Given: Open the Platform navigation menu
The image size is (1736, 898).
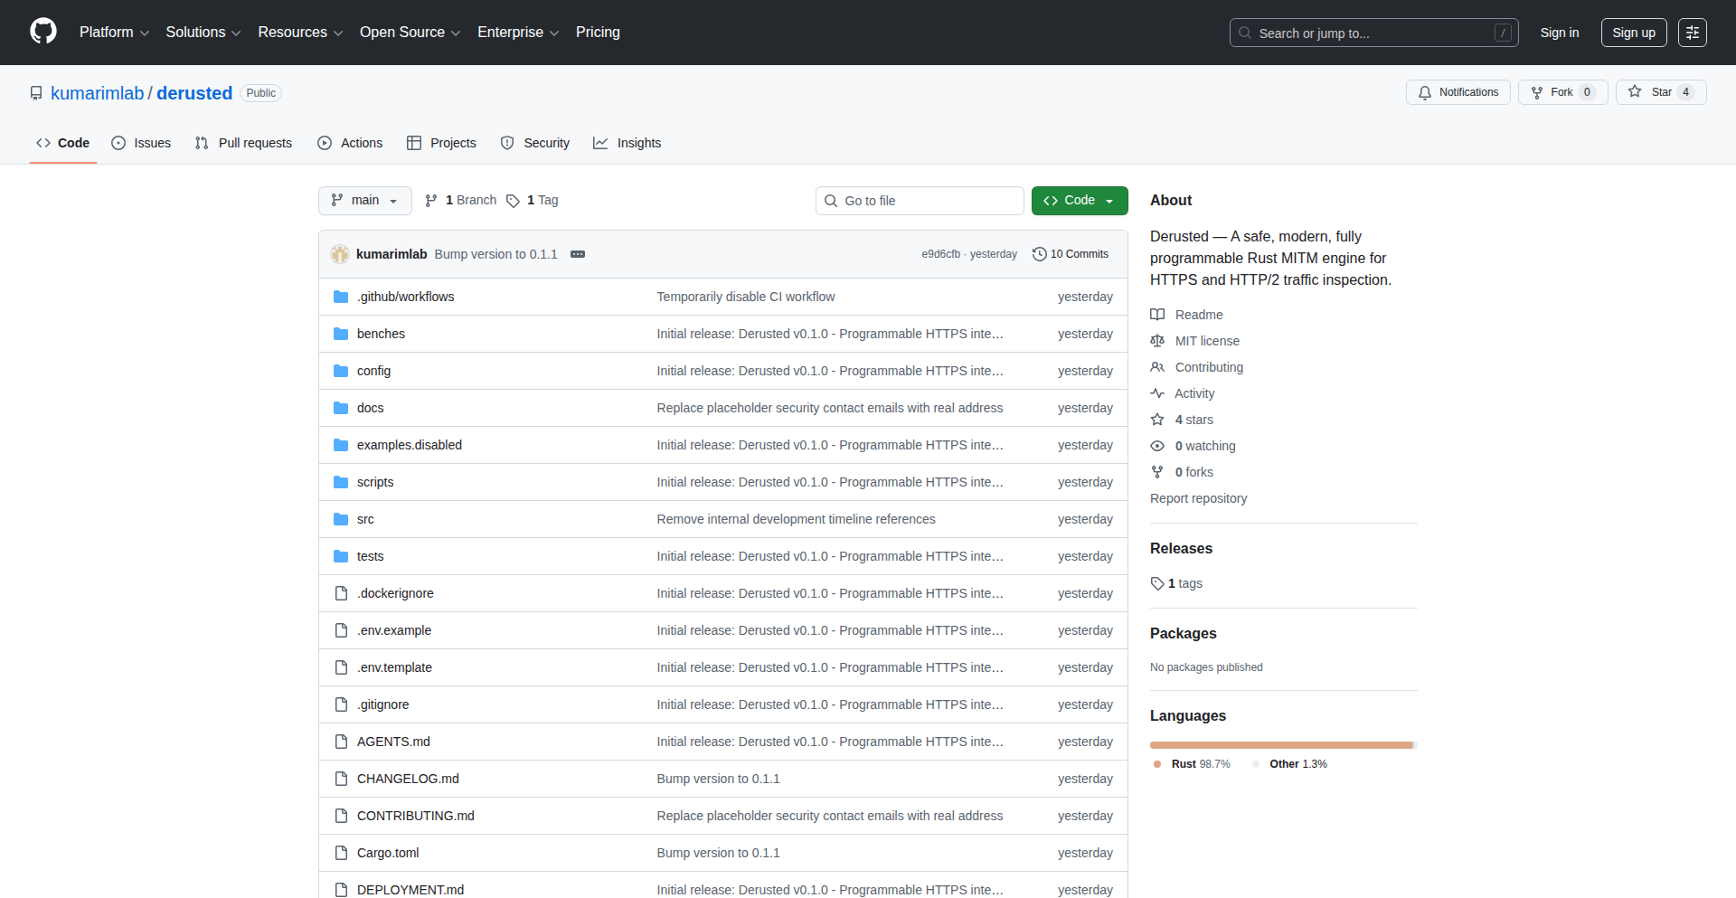Looking at the screenshot, I should tap(114, 32).
